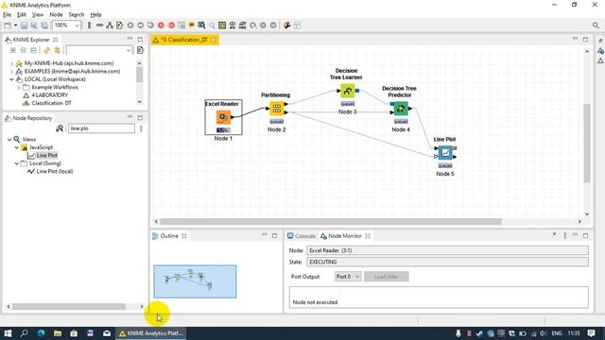Image resolution: width=605 pixels, height=340 pixels.
Task: Click the workflow grid settings green icon
Action: pos(222,25)
